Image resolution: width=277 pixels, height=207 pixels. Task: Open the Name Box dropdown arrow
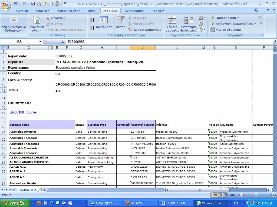pos(40,42)
